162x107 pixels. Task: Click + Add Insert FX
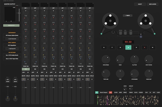(x=12, y=49)
